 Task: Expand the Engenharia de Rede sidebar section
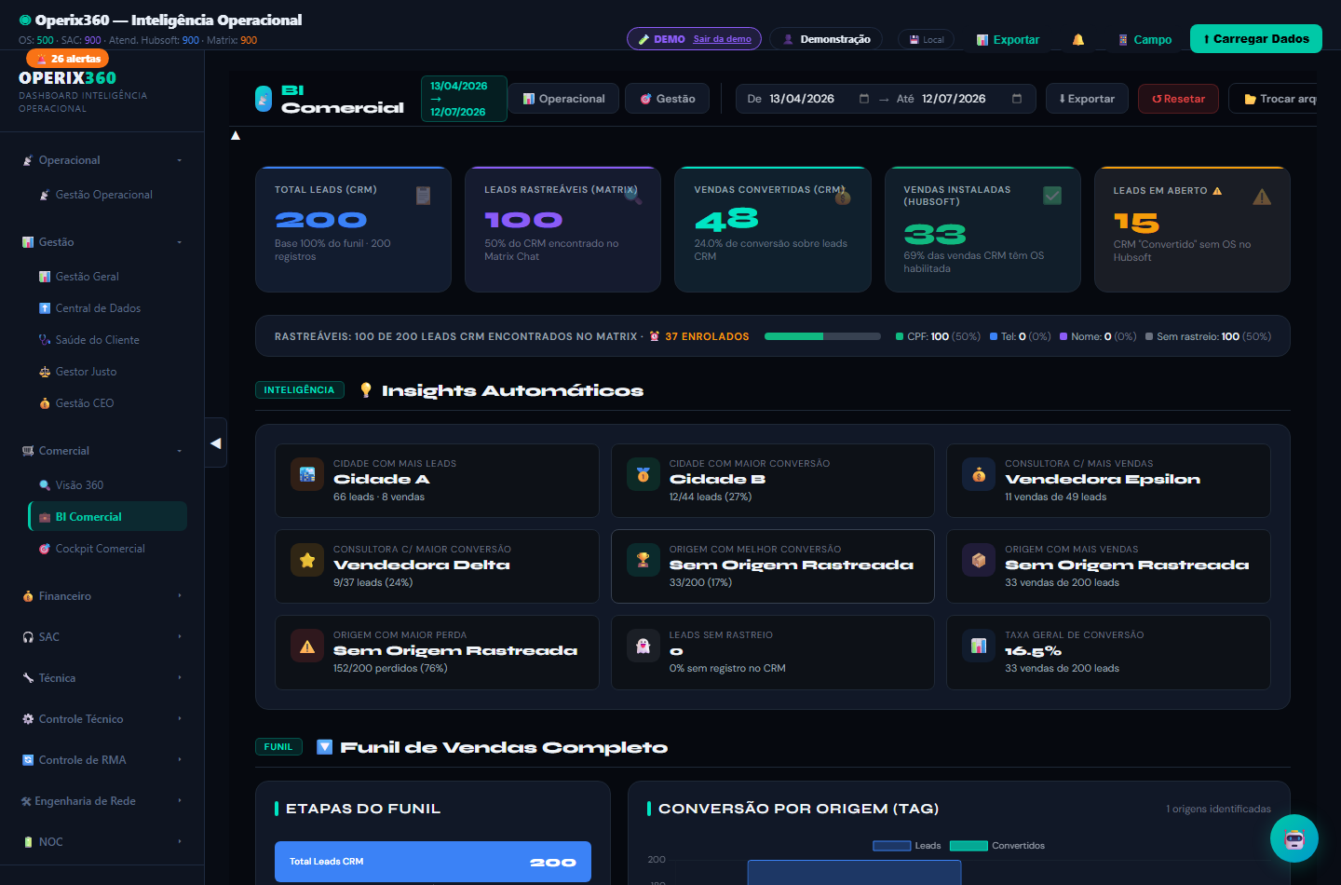(x=102, y=801)
